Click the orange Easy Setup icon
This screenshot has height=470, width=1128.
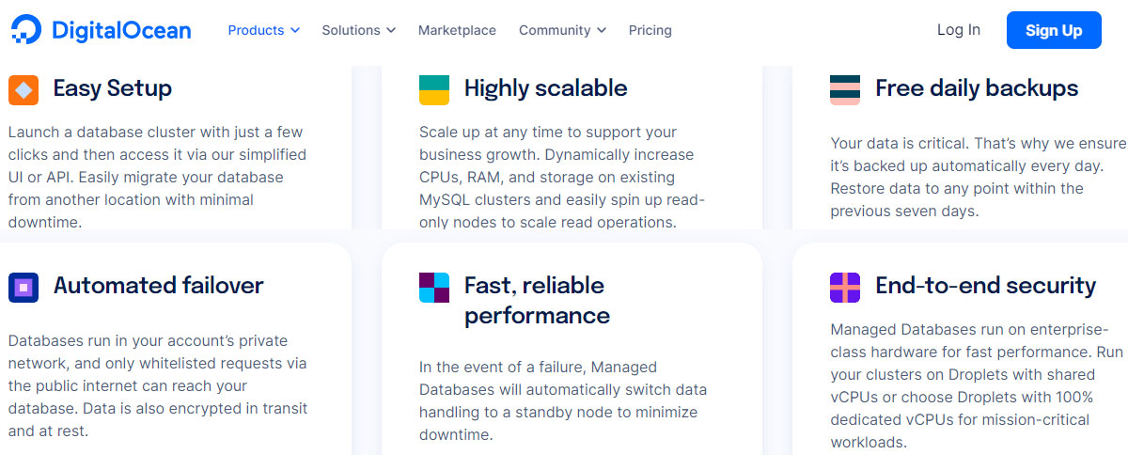23,89
